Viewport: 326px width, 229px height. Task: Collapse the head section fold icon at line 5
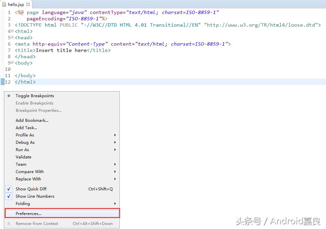click(12, 38)
